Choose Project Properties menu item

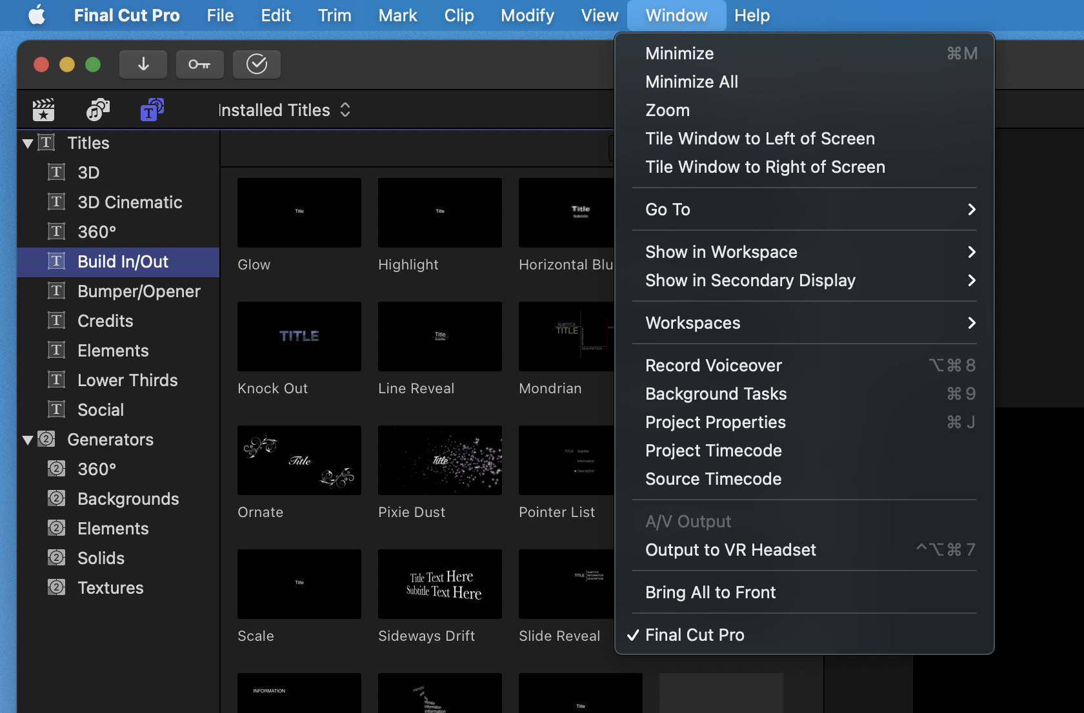coord(805,422)
